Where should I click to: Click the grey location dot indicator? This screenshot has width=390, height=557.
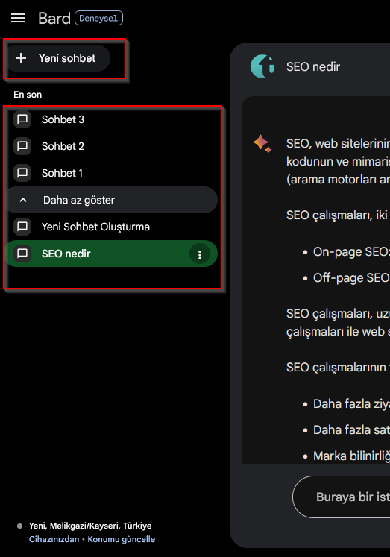pos(20,526)
